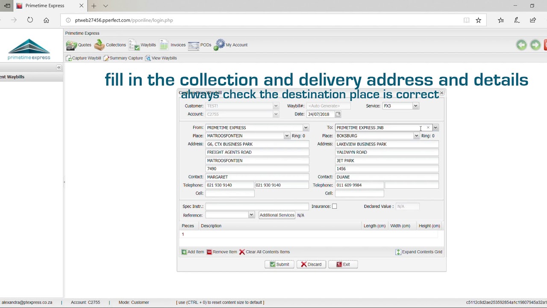Click the Length (cm) column header
This screenshot has height=308, width=547.
[374, 226]
